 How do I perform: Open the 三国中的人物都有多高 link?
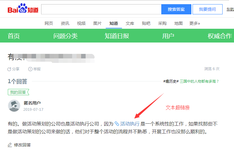click(x=199, y=81)
